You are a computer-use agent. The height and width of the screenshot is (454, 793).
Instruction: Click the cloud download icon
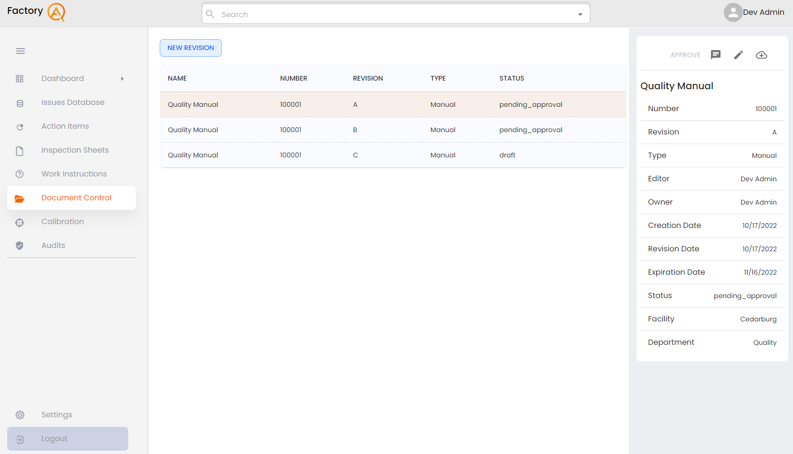pyautogui.click(x=761, y=55)
